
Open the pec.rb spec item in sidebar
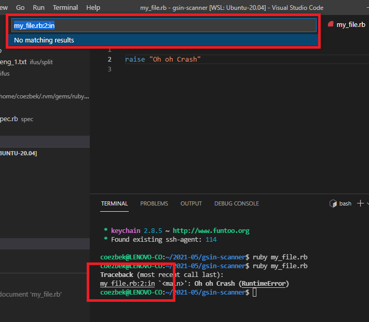click(17, 119)
